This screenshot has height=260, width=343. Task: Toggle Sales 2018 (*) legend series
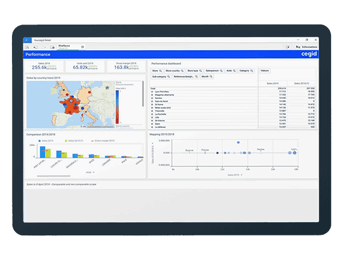pyautogui.click(x=74, y=139)
